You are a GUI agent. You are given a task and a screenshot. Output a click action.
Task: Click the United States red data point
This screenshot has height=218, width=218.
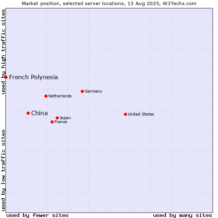click(126, 114)
